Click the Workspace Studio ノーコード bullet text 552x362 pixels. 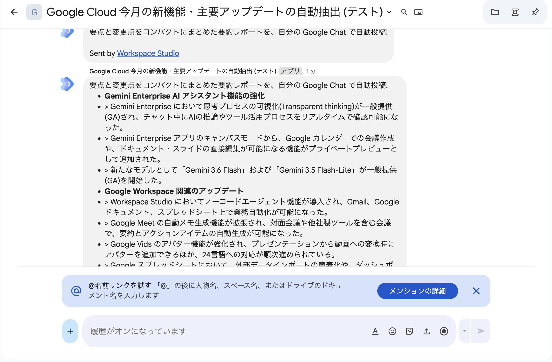(252, 207)
